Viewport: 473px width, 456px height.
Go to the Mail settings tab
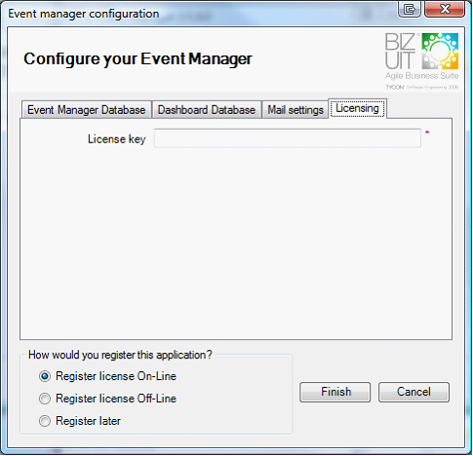pos(296,110)
